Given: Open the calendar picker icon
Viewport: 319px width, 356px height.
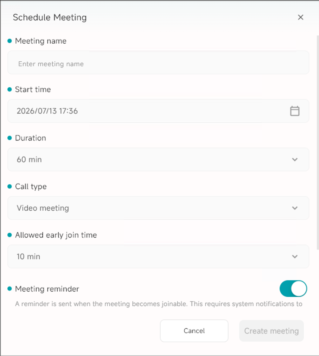Looking at the screenshot, I should click(295, 111).
